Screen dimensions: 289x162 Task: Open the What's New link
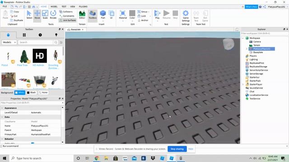click(x=251, y=7)
